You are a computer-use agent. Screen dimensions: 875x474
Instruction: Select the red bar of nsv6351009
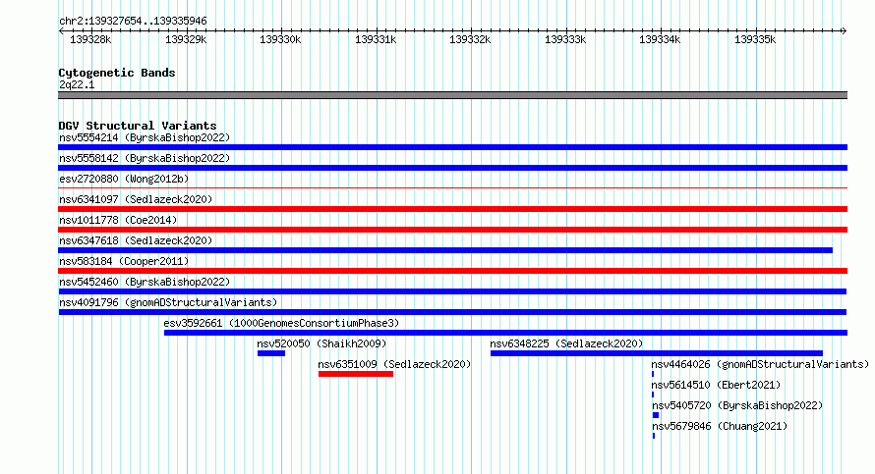click(356, 374)
